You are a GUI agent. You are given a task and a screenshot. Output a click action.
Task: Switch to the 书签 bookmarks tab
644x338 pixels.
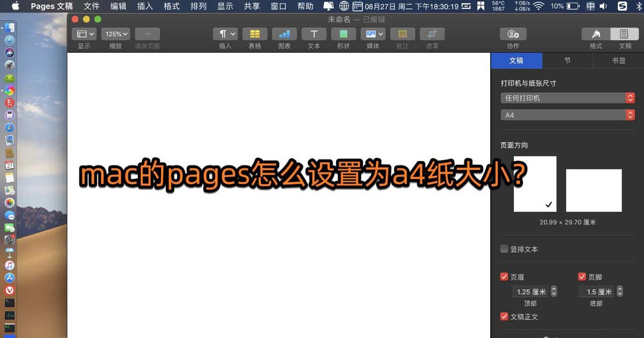tap(618, 61)
